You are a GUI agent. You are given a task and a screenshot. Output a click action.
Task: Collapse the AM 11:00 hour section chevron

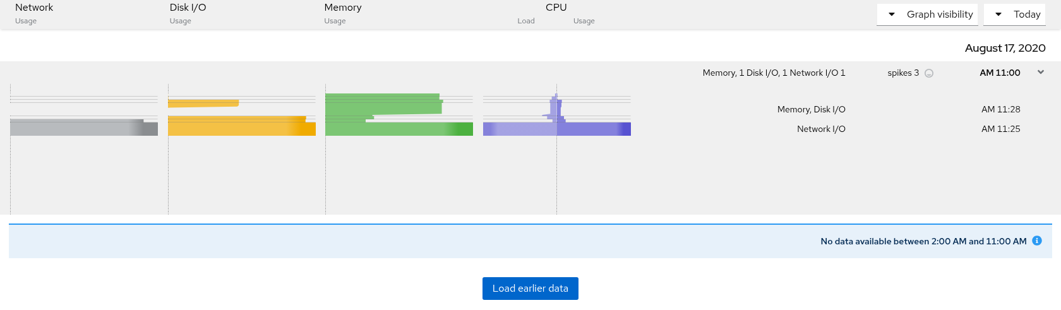tap(1041, 72)
